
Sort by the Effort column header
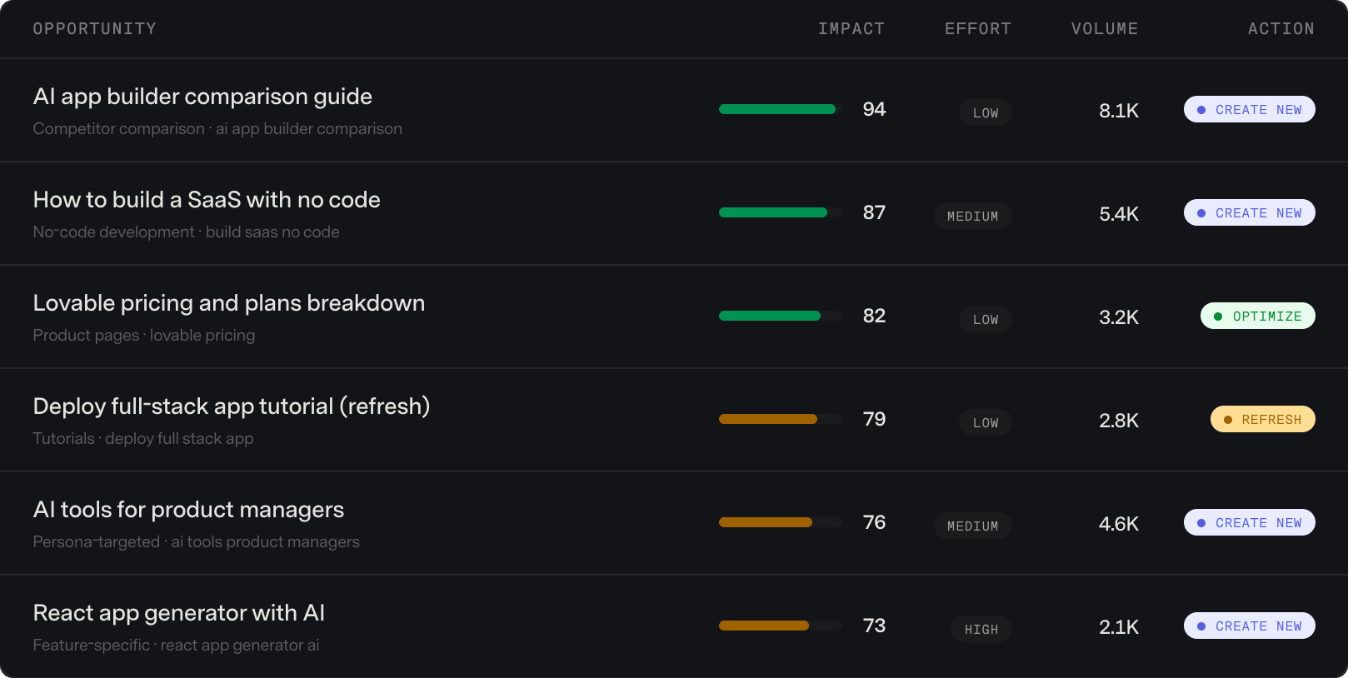pos(977,29)
